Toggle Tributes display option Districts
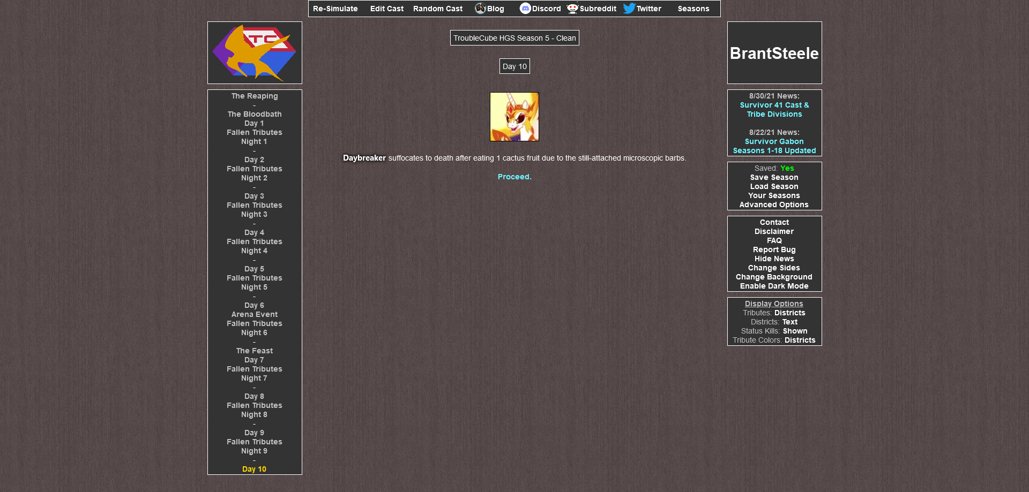Screen dimensions: 1029x492 790,313
